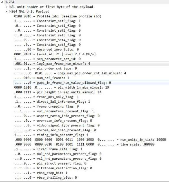Select the Profile_idc Baseline profile row
The height and width of the screenshot is (182, 169).
[x=58, y=16]
